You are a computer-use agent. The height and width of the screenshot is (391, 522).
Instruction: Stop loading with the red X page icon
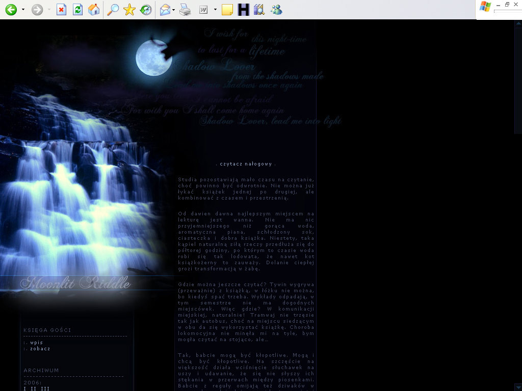coord(61,10)
